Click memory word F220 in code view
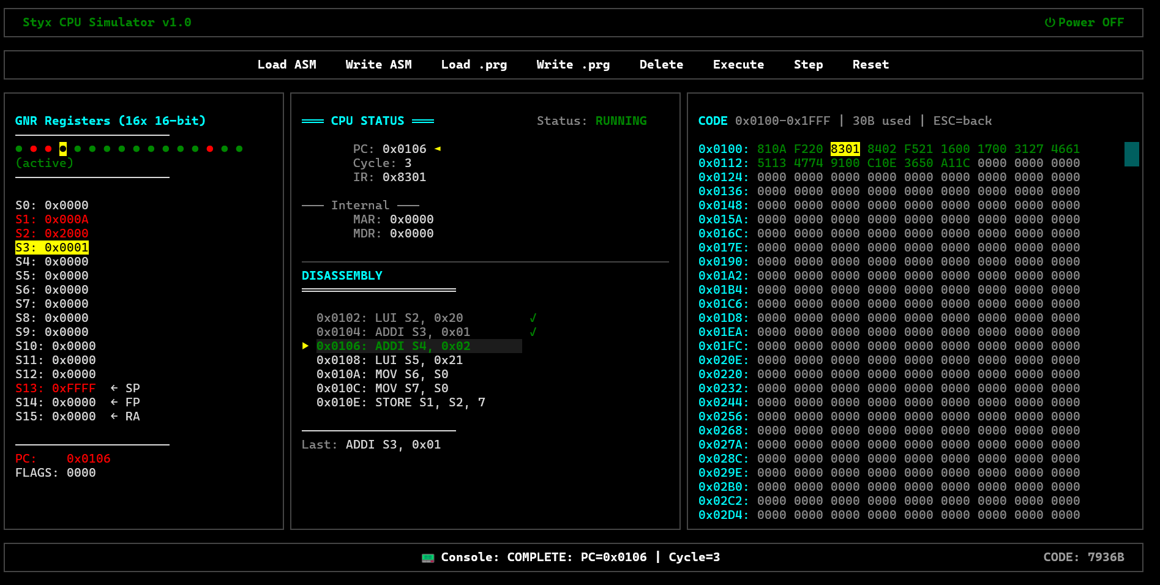The image size is (1160, 585). coord(809,149)
